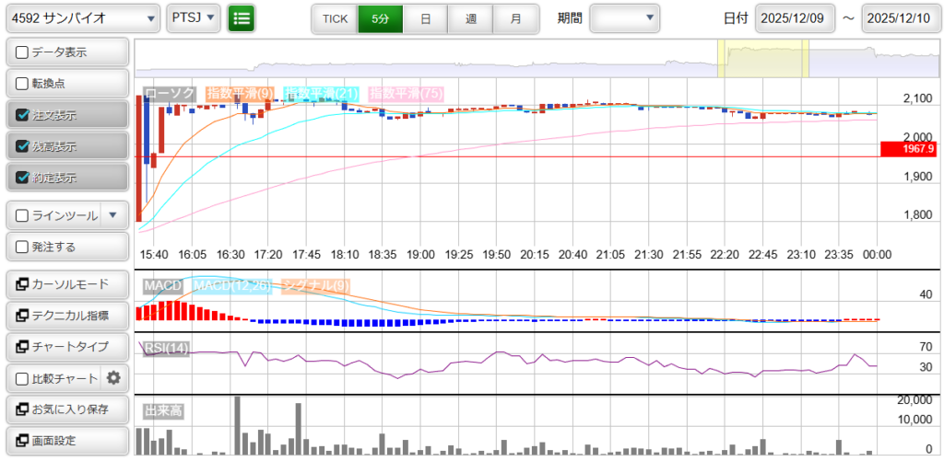The image size is (944, 461).
Task: Click the green list icon button
Action: (242, 17)
